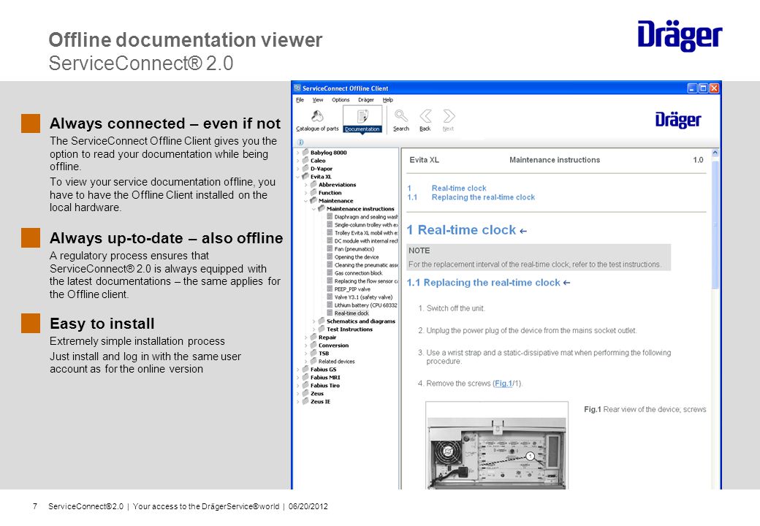Image resolution: width=760 pixels, height=526 pixels.
Task: Click the Abbreviations folder icon
Action: [313, 185]
